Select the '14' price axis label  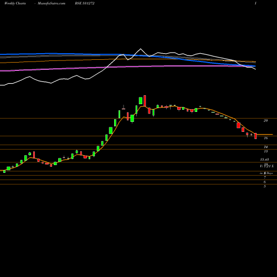coord(265,147)
